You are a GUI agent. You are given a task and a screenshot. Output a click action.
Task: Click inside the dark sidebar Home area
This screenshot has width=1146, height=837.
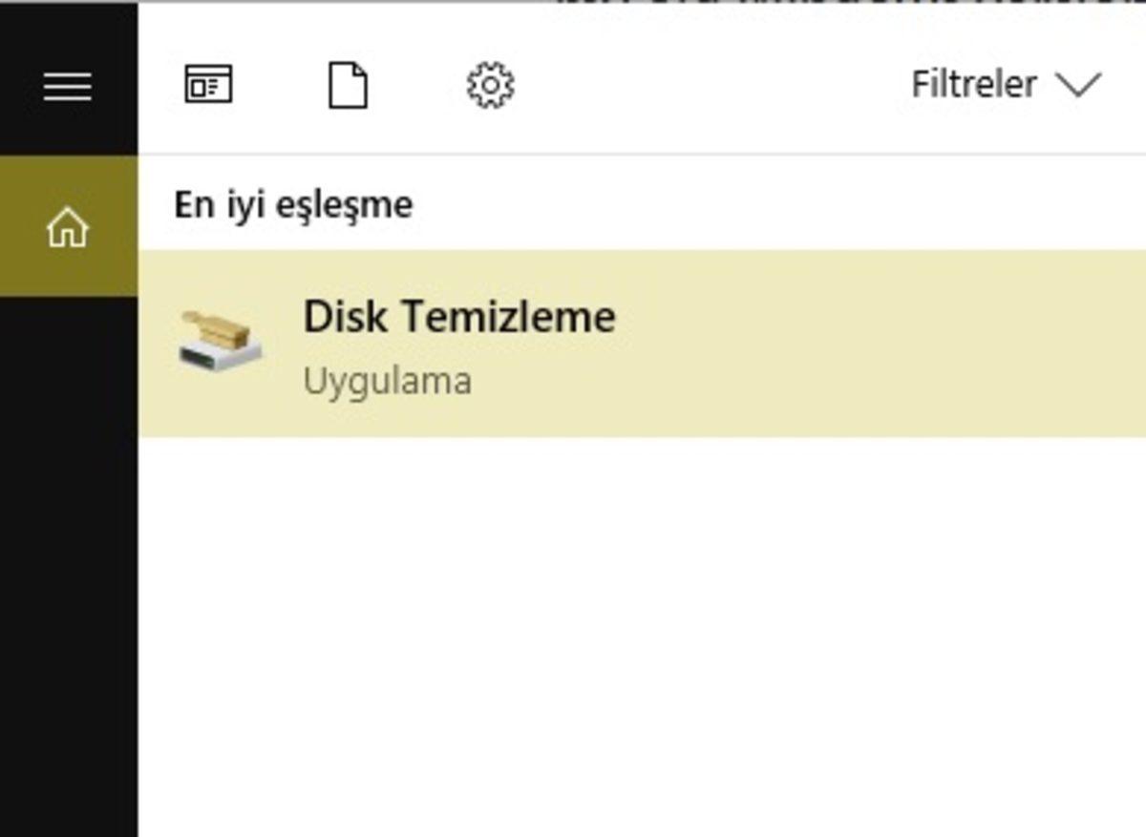tap(68, 226)
